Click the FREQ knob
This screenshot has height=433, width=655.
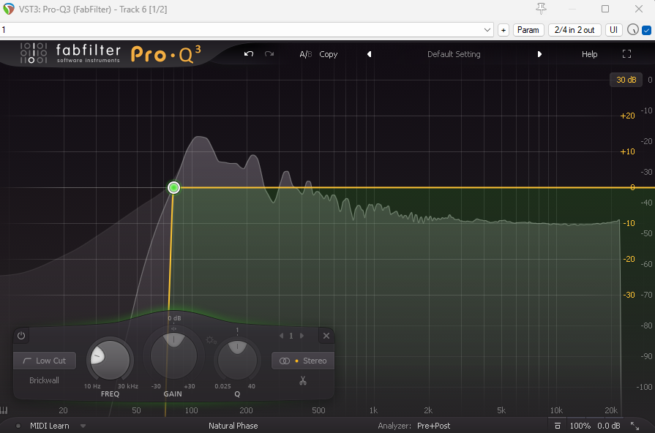point(111,360)
